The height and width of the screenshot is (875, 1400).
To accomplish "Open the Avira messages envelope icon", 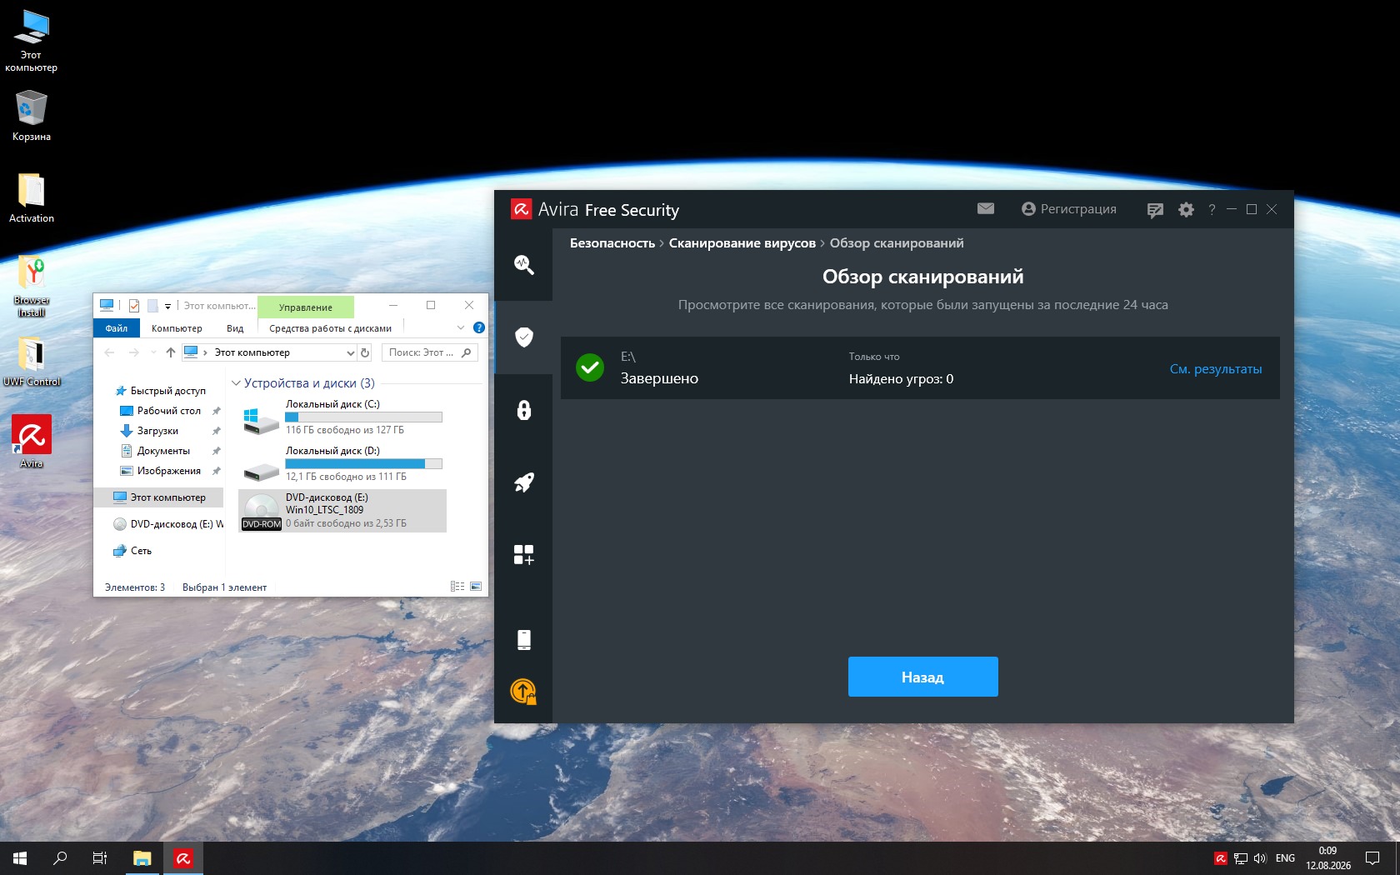I will coord(985,208).
